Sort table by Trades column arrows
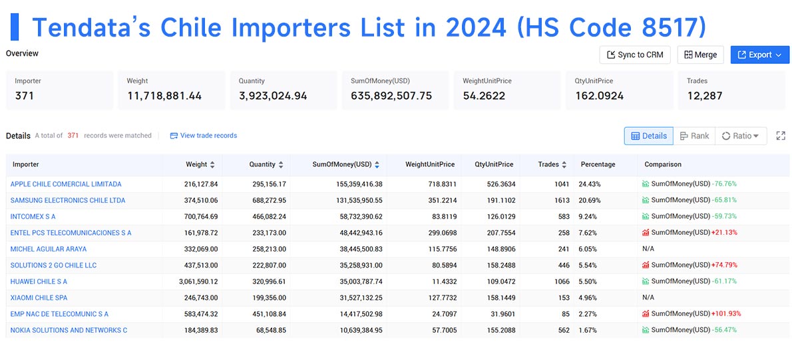The width and height of the screenshot is (792, 346). click(564, 164)
